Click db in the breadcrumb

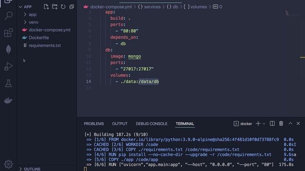coord(175,7)
